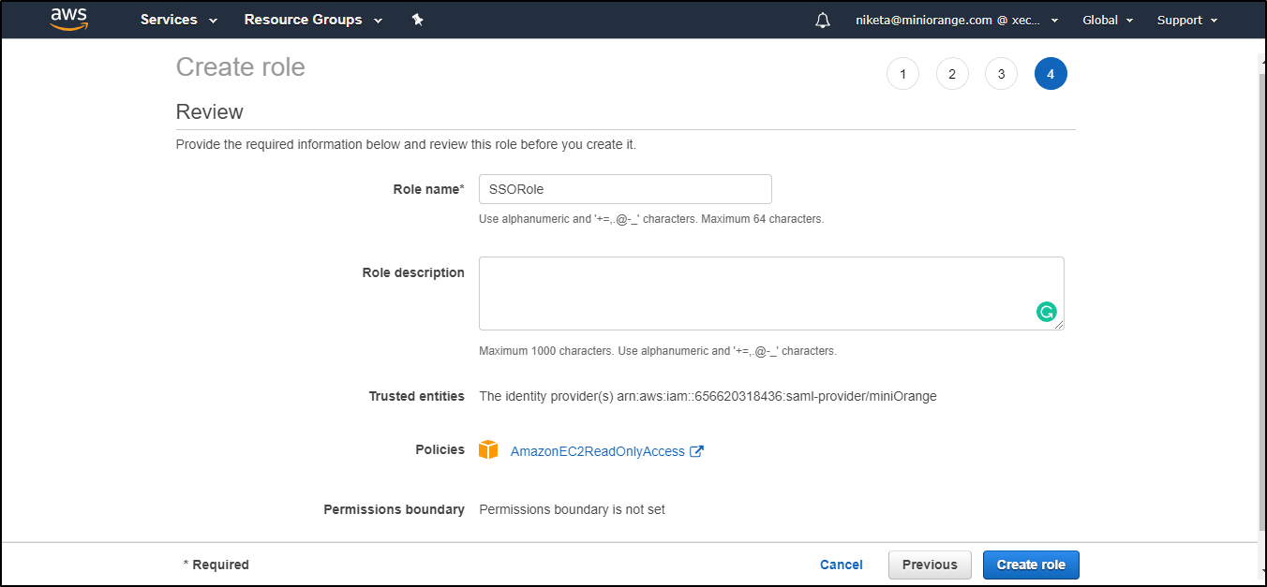
Task: Open the notifications bell
Action: 822,19
